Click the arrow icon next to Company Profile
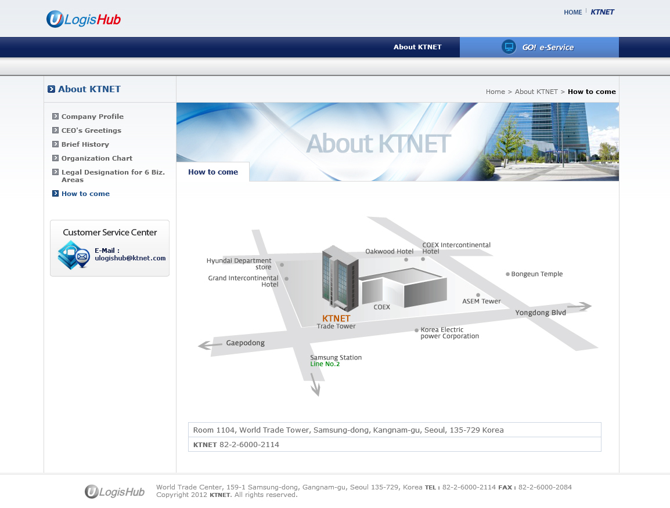The image size is (670, 508). (55, 117)
